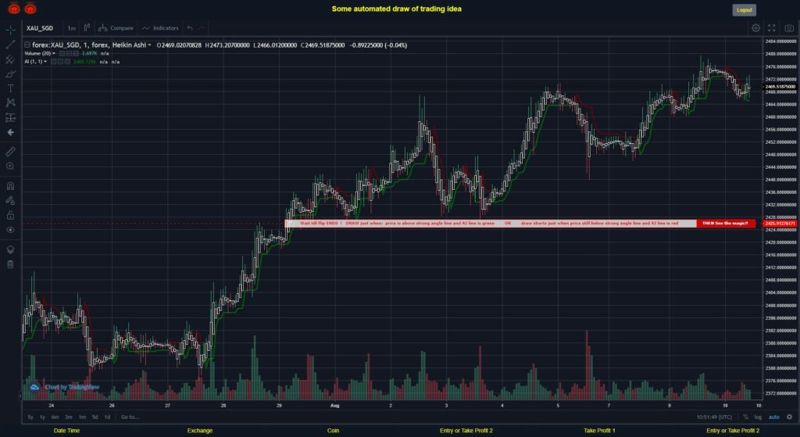Toggle magnet mode snapping
This screenshot has width=800, height=437.
pos(10,186)
